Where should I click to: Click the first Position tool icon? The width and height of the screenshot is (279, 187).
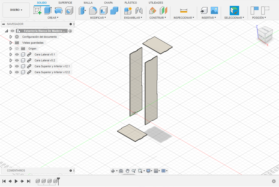point(254,11)
